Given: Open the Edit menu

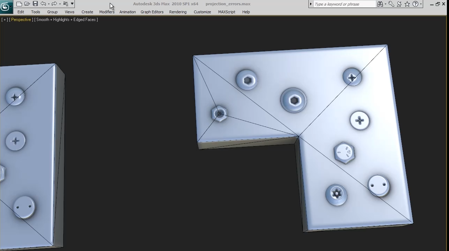Looking at the screenshot, I should pos(21,12).
